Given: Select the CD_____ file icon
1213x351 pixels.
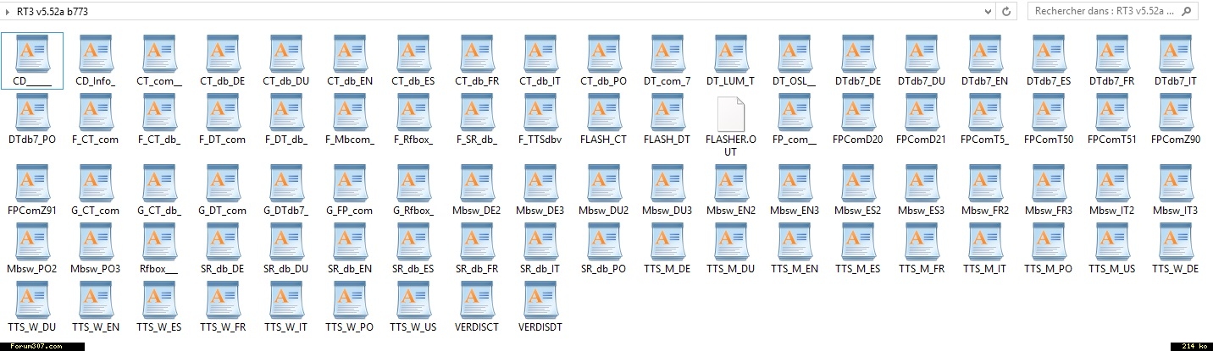Looking at the screenshot, I should 32,54.
